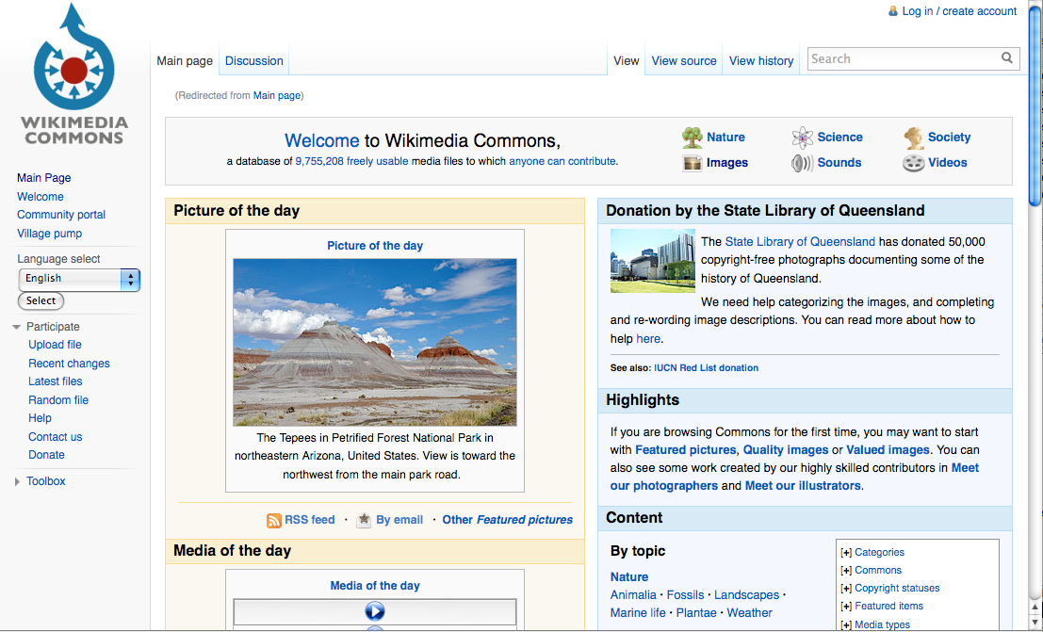Click the language Select button
This screenshot has width=1043, height=632.
point(41,300)
